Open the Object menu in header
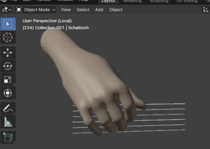Screen dimensions: 210x149 pos(116,10)
